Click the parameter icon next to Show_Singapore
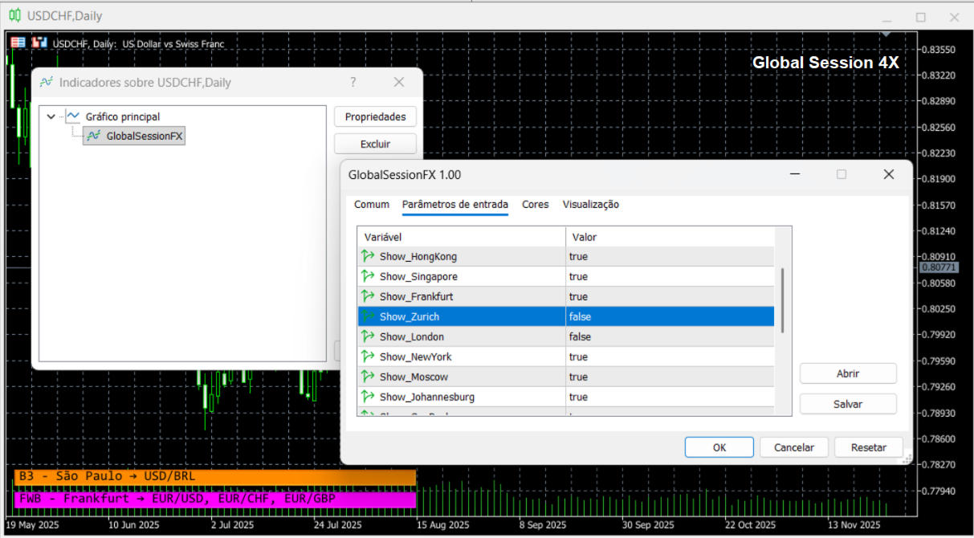 (365, 276)
